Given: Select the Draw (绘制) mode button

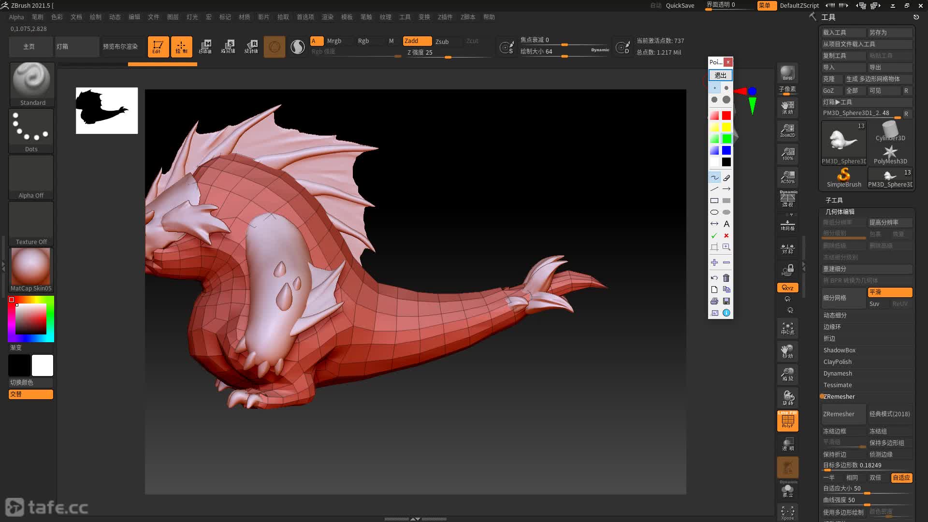Looking at the screenshot, I should coord(181,47).
